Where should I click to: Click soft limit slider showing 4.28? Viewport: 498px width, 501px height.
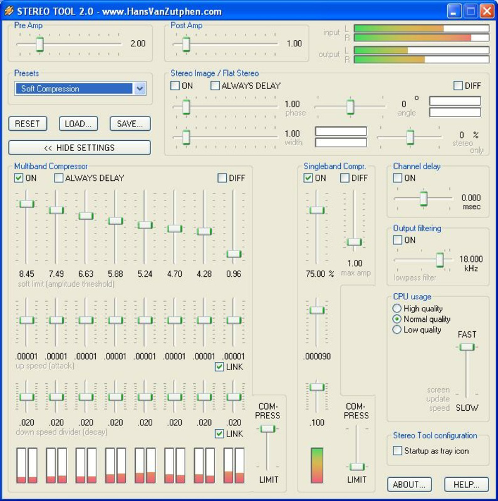204,231
